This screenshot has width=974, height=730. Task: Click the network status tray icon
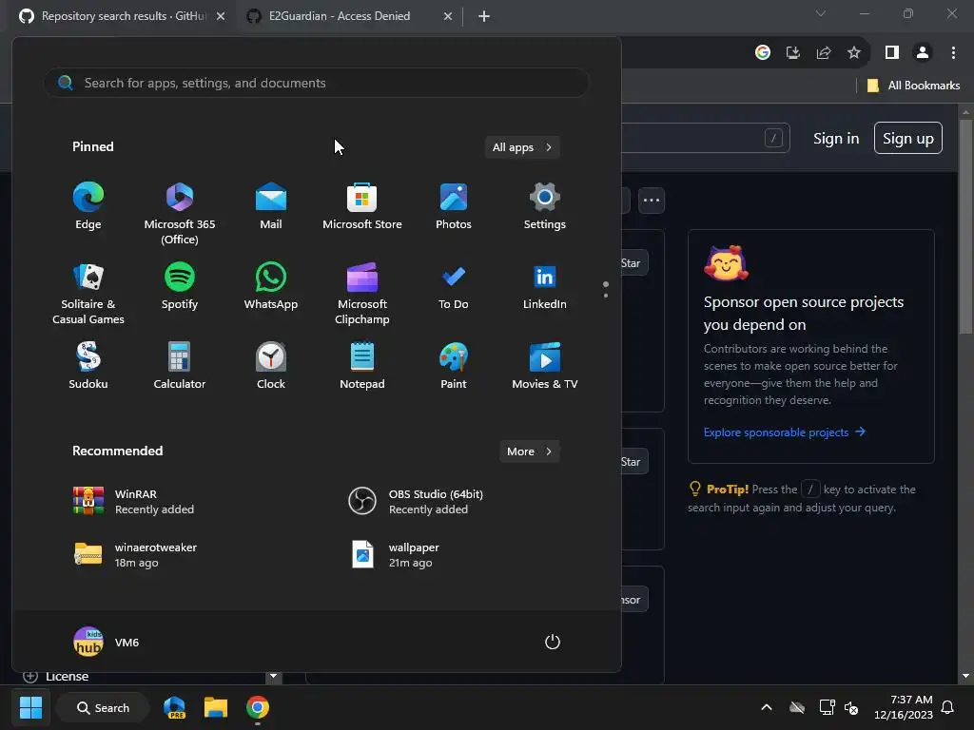[827, 707]
